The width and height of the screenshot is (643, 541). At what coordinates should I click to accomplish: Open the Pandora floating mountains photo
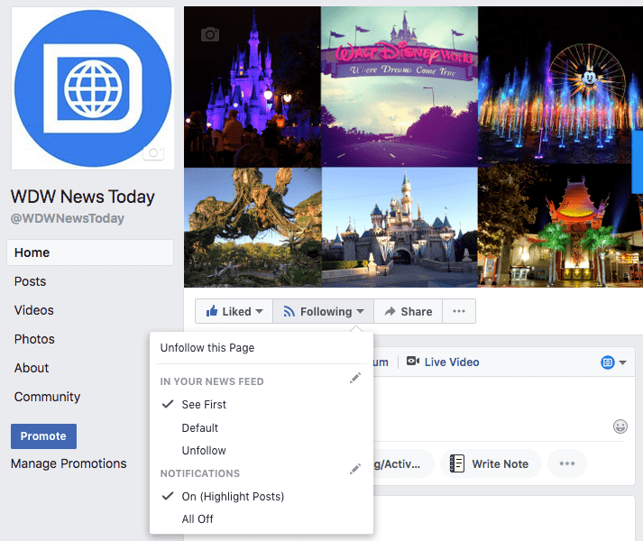253,227
